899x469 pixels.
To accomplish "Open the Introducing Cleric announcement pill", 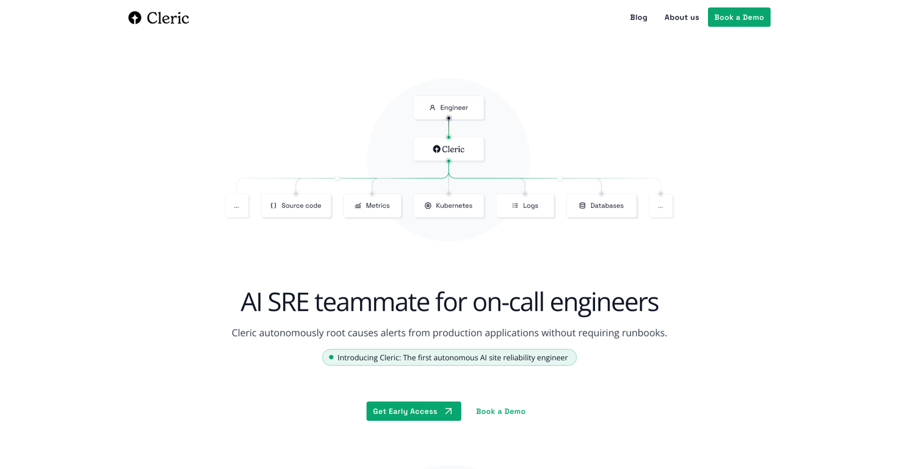I will 449,357.
